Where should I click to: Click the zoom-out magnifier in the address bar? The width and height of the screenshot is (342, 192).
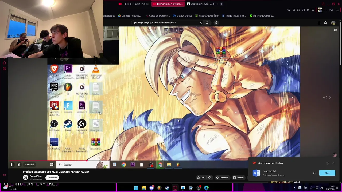click(289, 10)
